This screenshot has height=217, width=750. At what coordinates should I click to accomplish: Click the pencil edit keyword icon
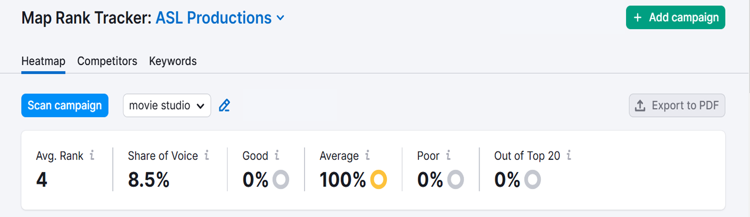[x=224, y=105]
